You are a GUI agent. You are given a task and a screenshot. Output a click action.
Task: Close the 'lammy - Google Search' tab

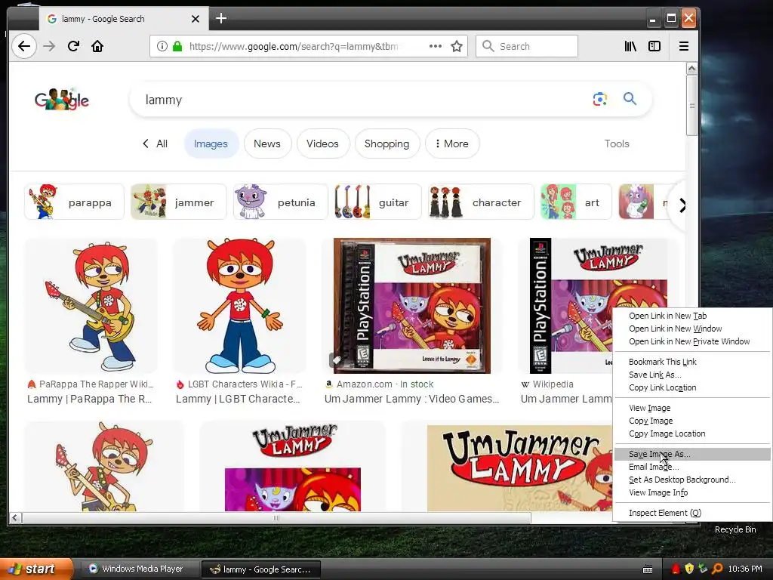[x=196, y=19]
